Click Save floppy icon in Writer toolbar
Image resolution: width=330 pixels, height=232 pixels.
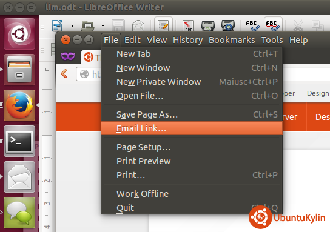[x=118, y=25]
